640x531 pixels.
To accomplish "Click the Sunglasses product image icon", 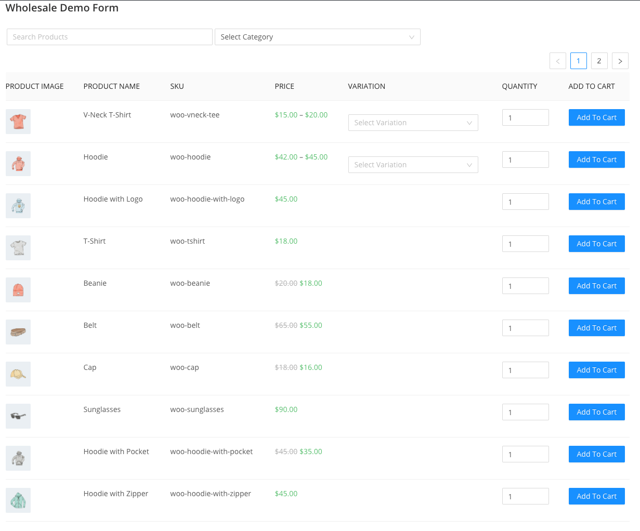I will tap(18, 416).
